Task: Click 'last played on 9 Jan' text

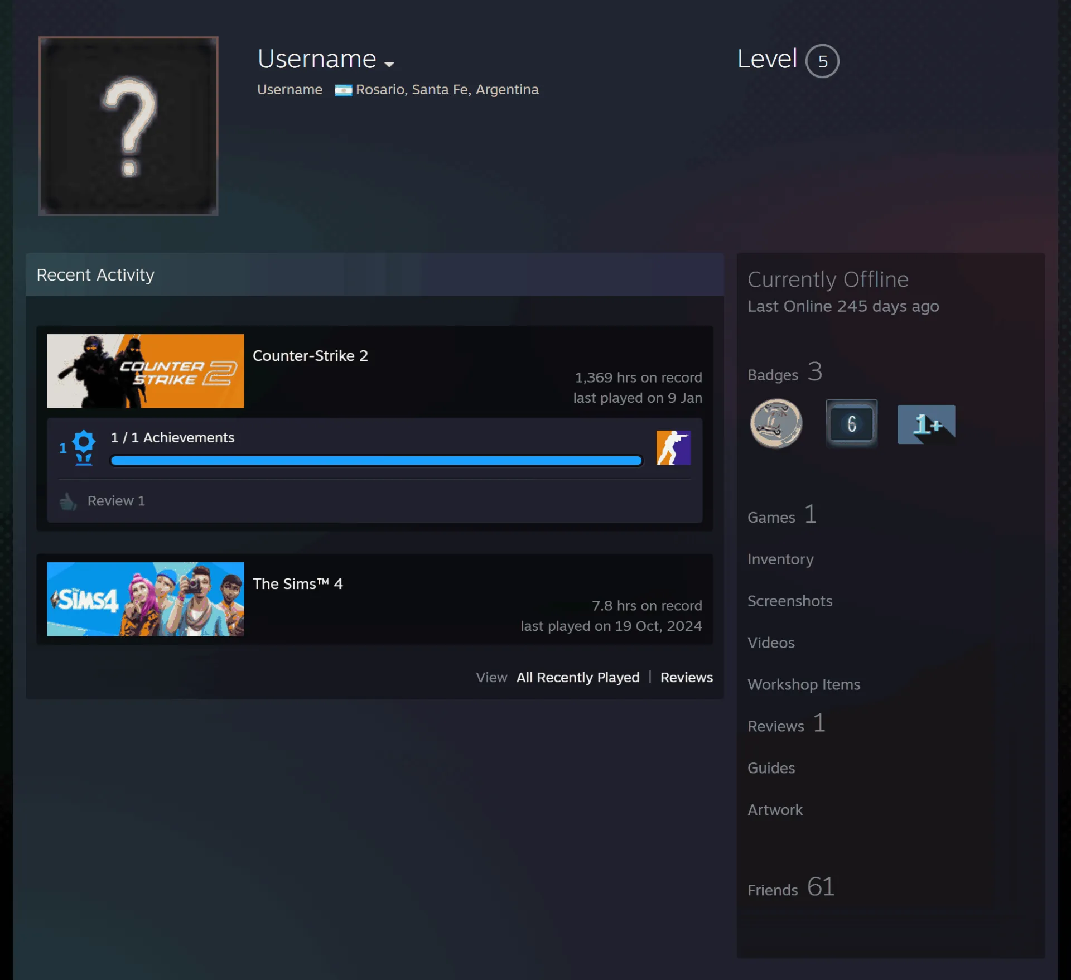Action: click(x=638, y=398)
